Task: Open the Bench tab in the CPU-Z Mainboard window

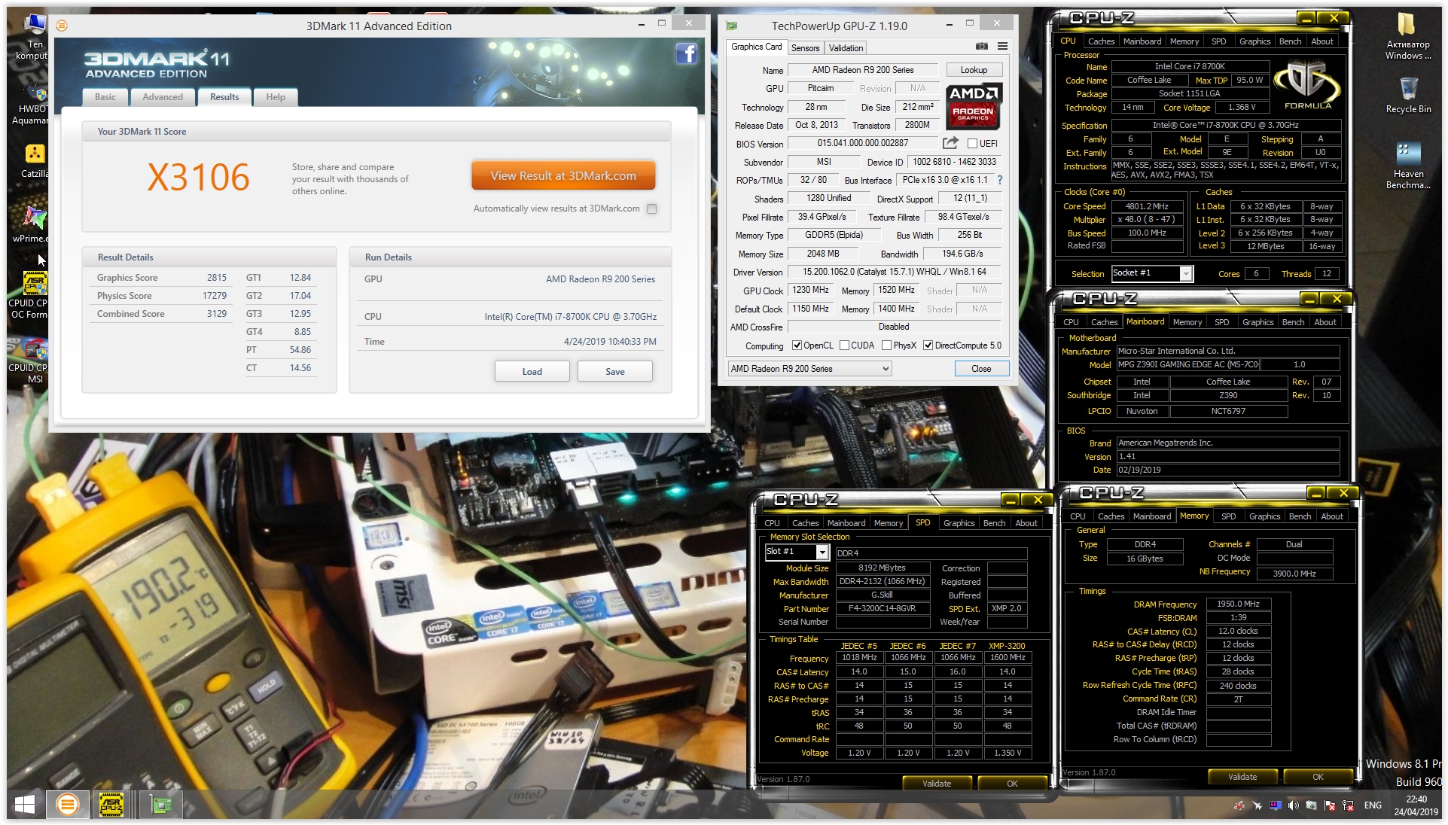Action: (x=1293, y=322)
